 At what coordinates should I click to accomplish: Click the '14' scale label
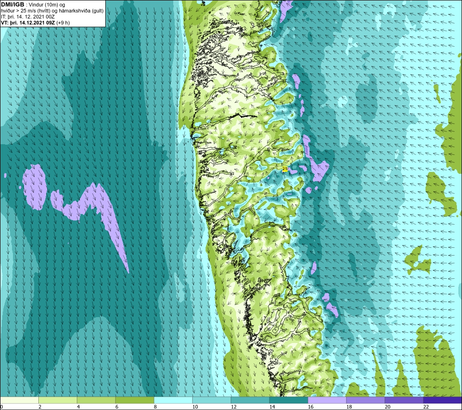(x=272, y=407)
